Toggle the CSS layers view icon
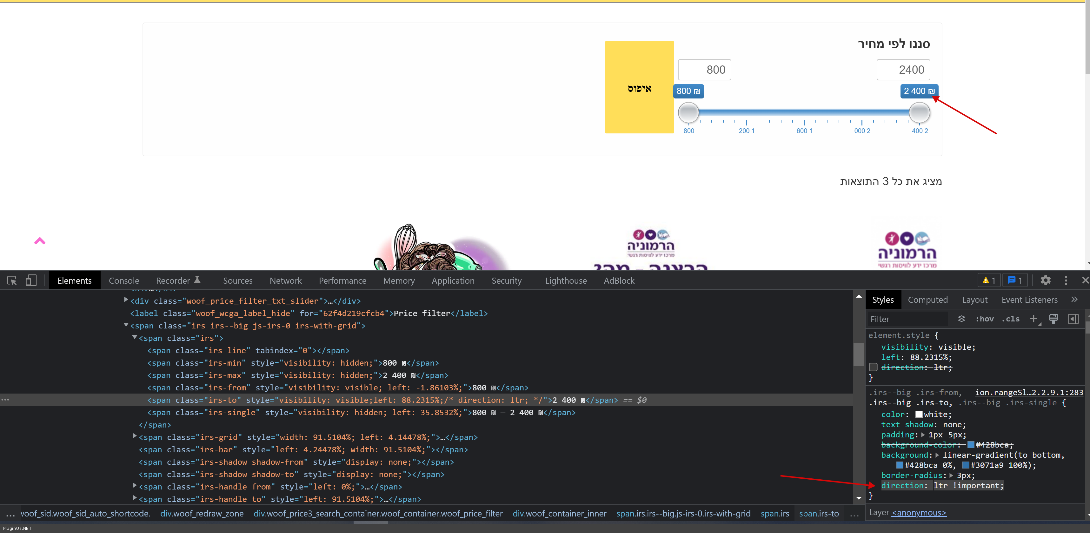 pyautogui.click(x=961, y=319)
